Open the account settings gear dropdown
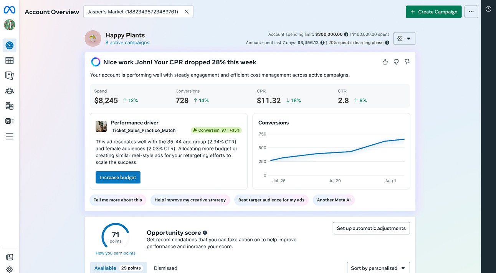The width and height of the screenshot is (496, 273). pyautogui.click(x=404, y=39)
